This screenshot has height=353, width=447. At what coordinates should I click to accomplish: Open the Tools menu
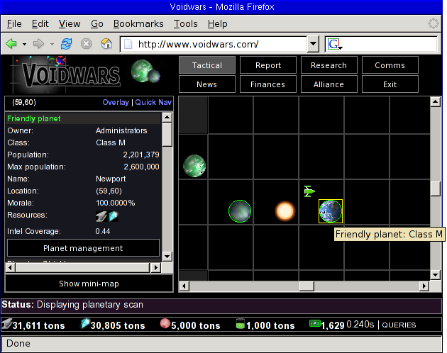186,23
